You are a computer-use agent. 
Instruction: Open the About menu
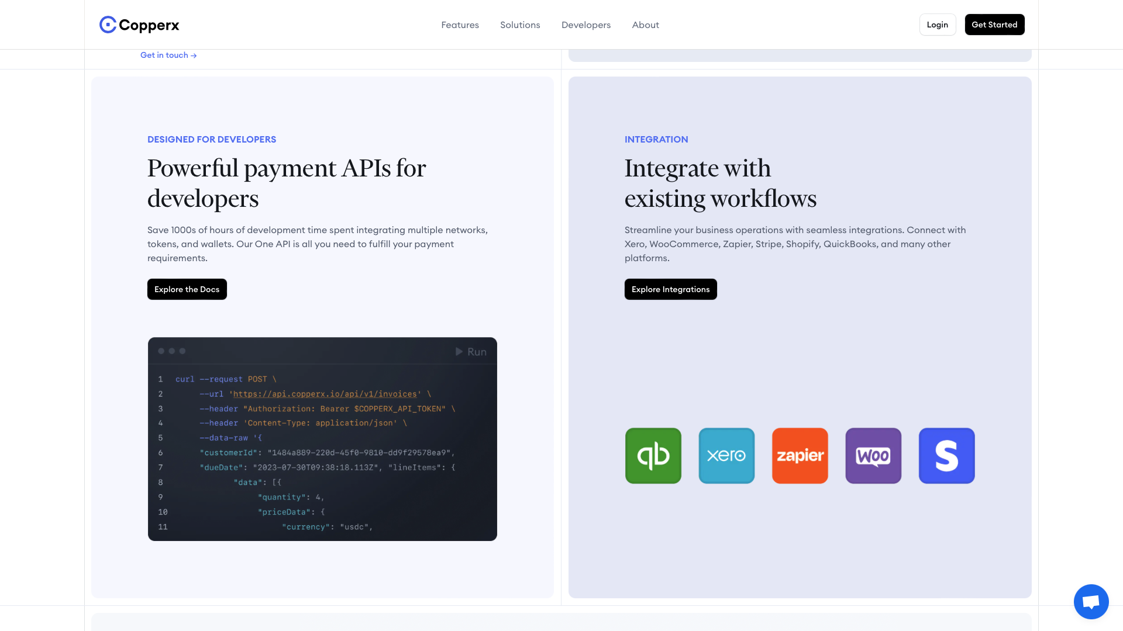click(x=645, y=25)
